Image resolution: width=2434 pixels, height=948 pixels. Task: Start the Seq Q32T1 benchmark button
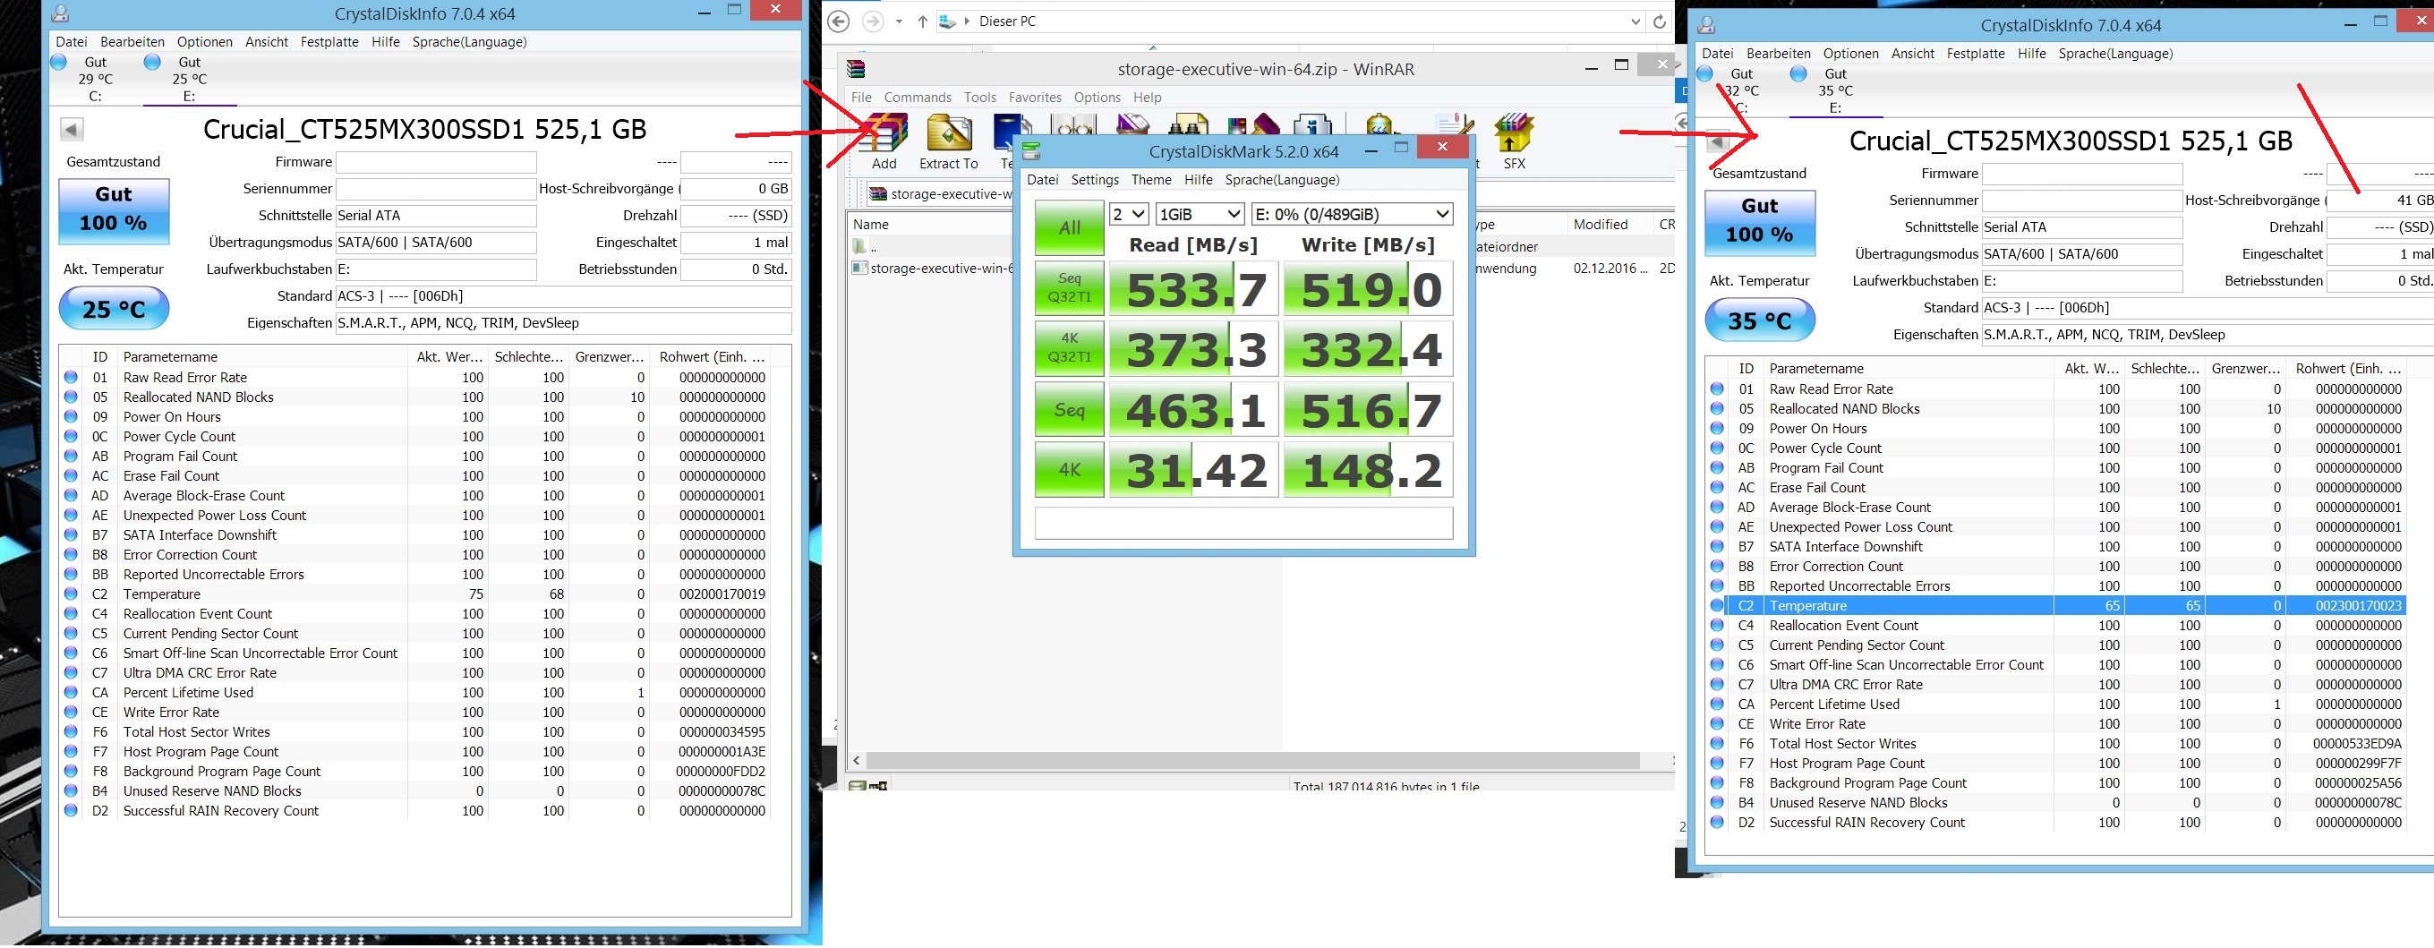pyautogui.click(x=1069, y=287)
